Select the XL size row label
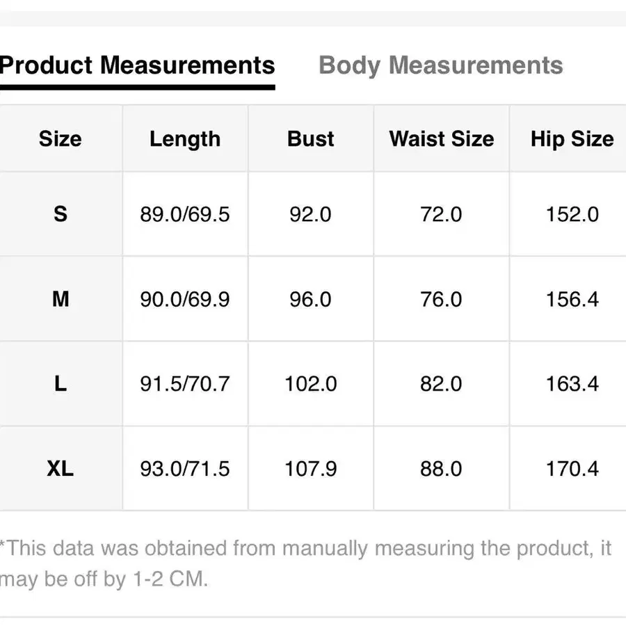626x626 pixels. tap(61, 469)
